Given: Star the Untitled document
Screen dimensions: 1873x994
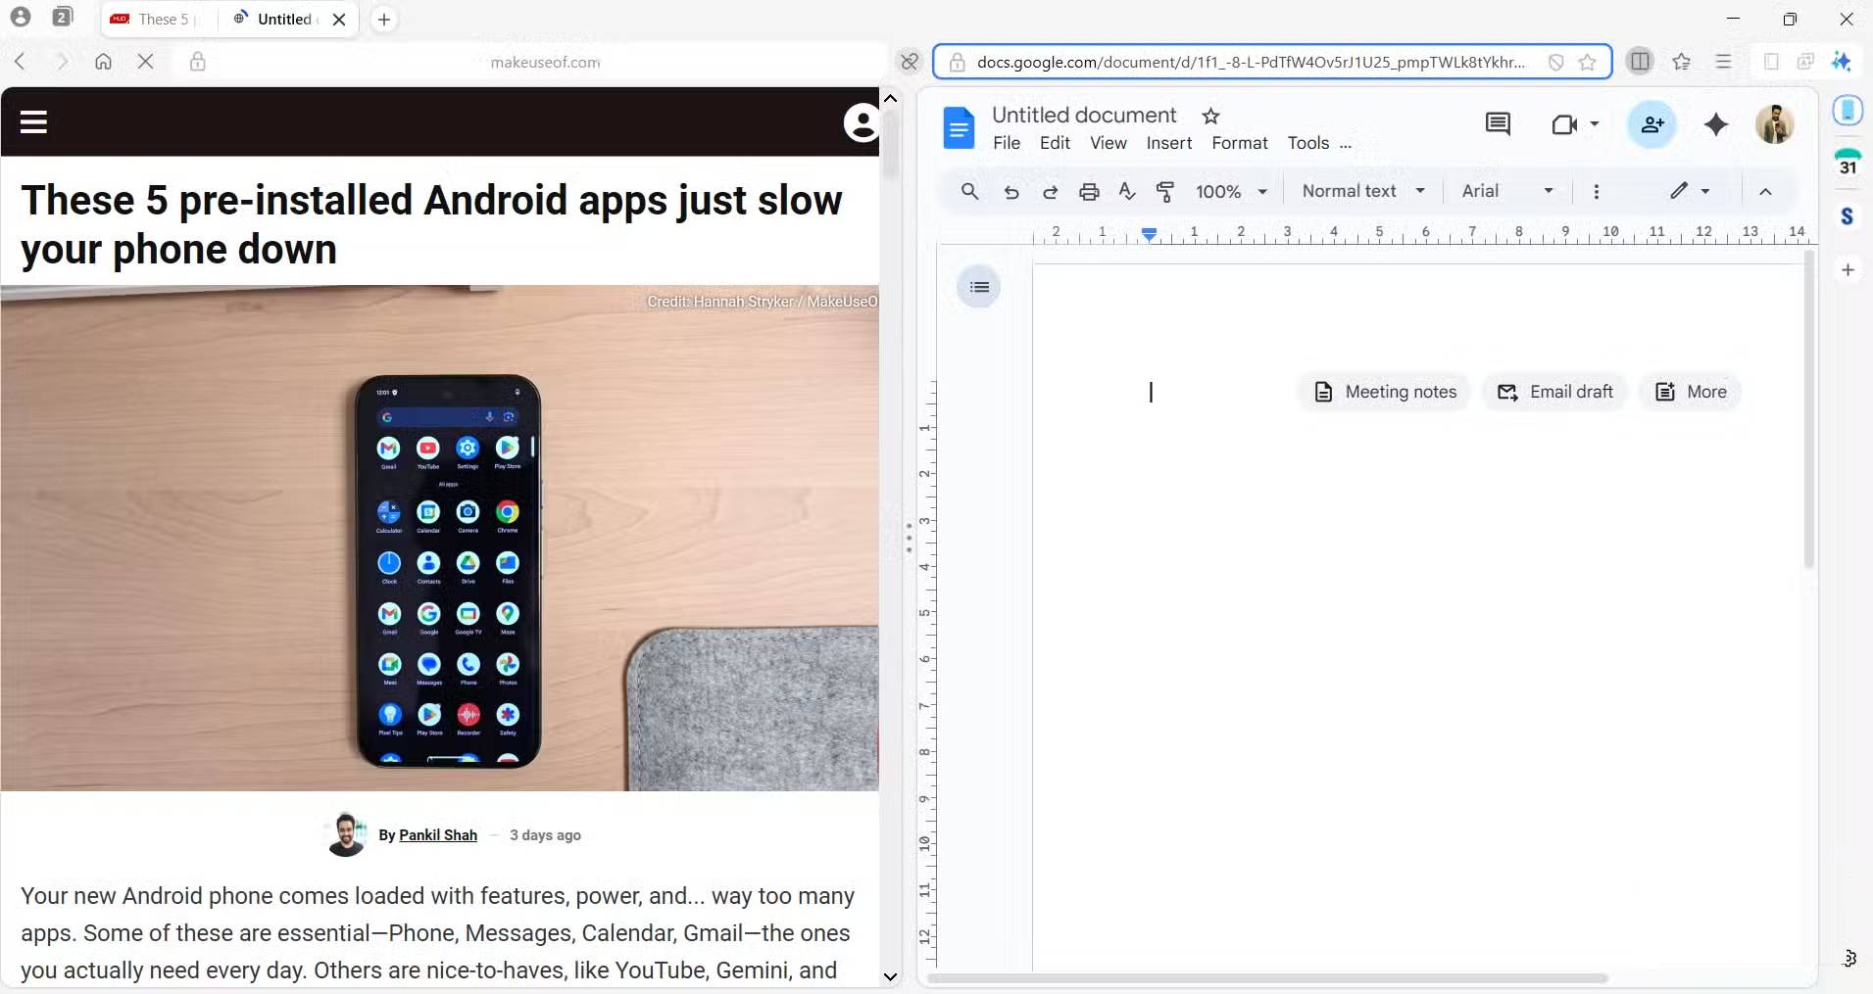Looking at the screenshot, I should point(1210,116).
